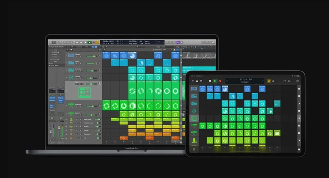Open the FX button on iPad
This screenshot has width=329, height=178.
point(285,81)
